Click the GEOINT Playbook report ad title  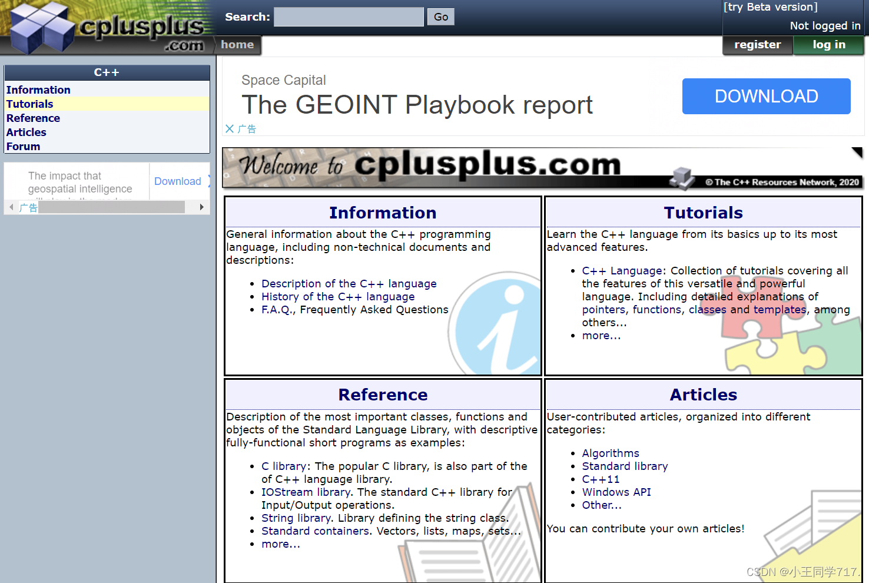(417, 105)
